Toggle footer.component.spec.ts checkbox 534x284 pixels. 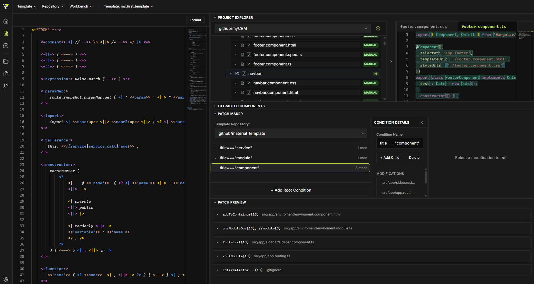pos(249,55)
